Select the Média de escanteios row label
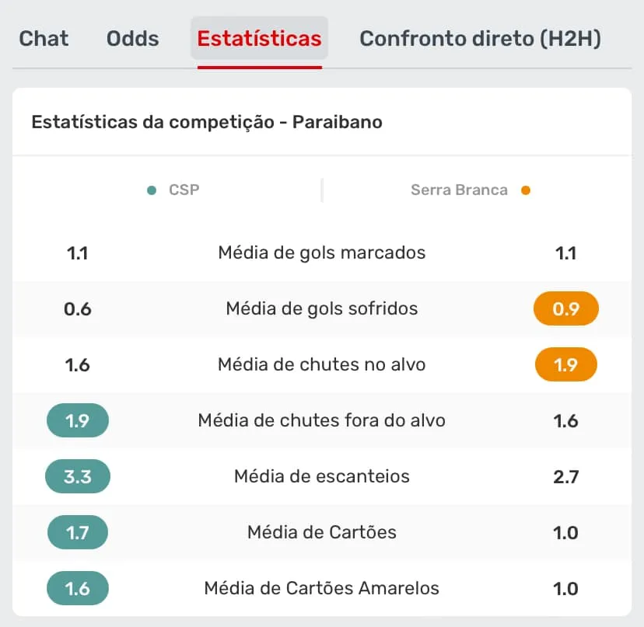The height and width of the screenshot is (627, 644). pyautogui.click(x=322, y=476)
